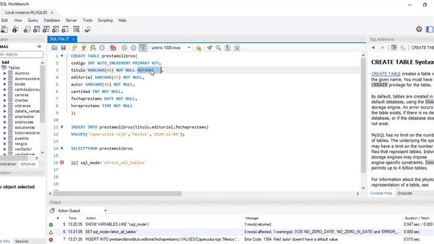
Task: Open the Tools menu
Action: click(x=87, y=20)
